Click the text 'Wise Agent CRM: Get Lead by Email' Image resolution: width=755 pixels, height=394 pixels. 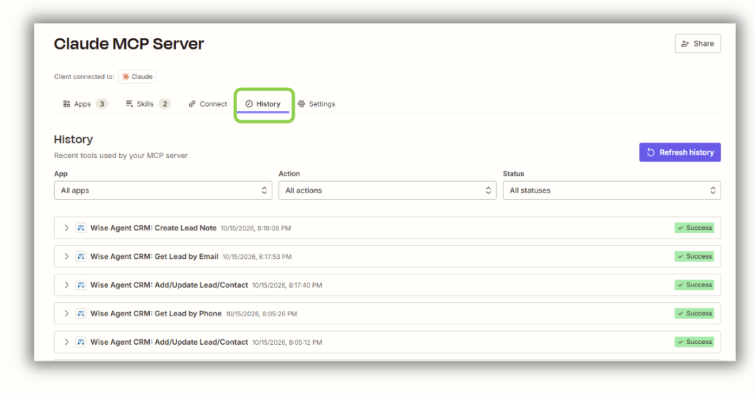[x=155, y=256]
